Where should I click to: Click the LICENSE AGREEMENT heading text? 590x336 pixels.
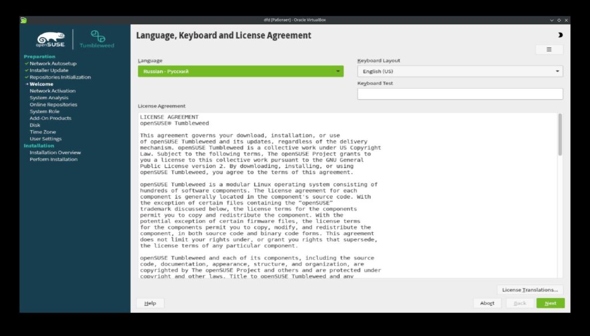169,117
